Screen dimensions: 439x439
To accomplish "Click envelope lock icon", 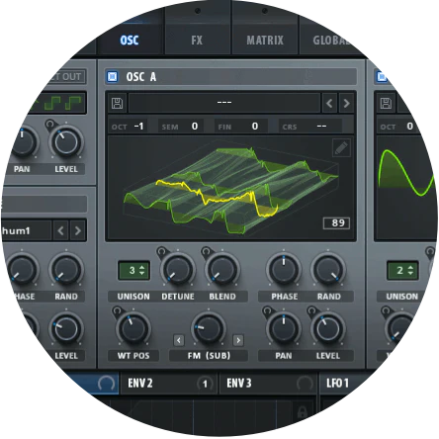I will coord(303,412).
